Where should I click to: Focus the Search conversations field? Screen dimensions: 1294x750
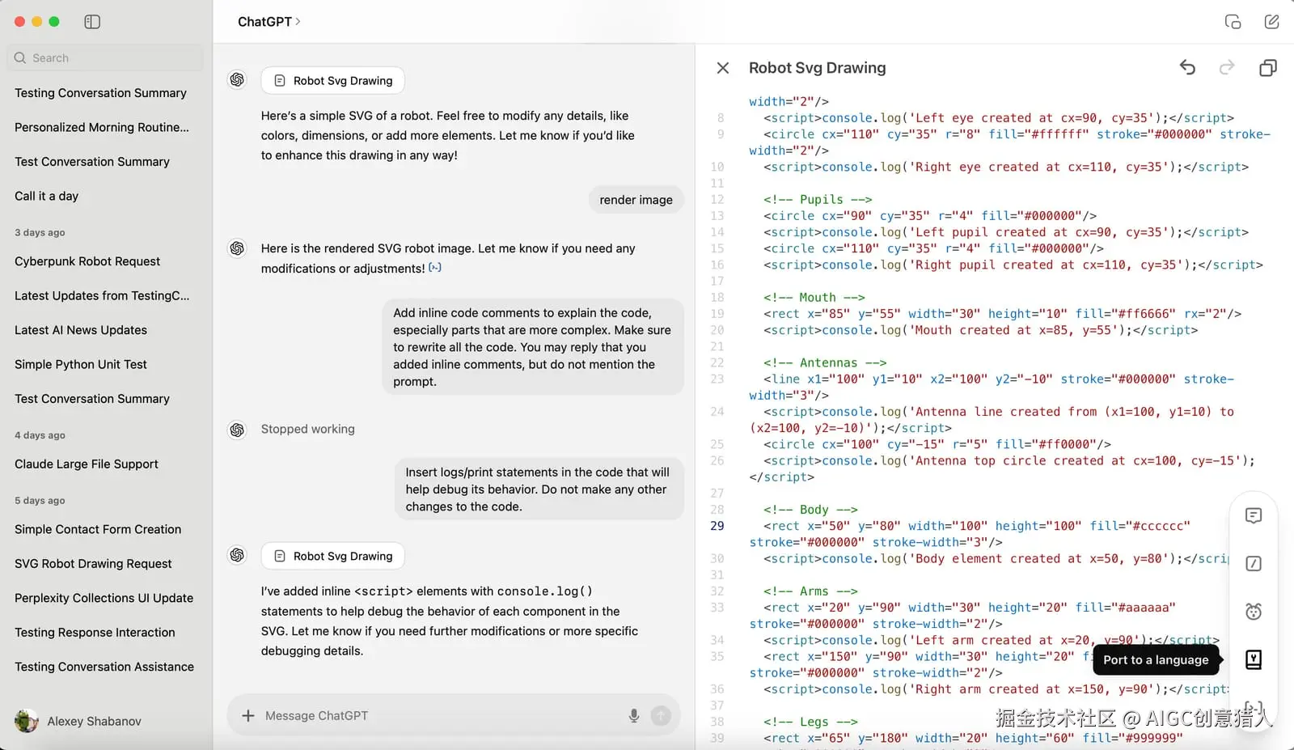pyautogui.click(x=105, y=58)
